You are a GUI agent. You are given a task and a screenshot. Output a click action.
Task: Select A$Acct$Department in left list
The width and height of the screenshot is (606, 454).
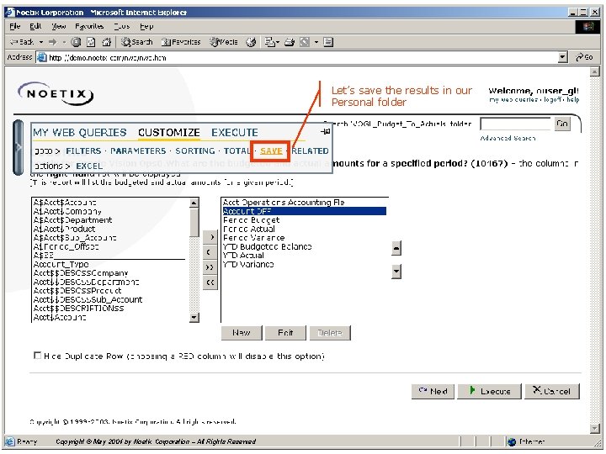coord(72,220)
